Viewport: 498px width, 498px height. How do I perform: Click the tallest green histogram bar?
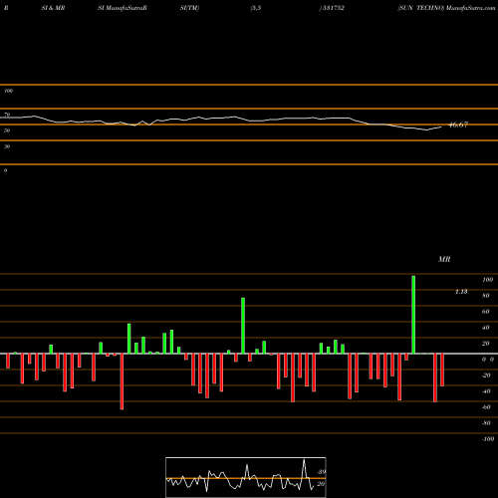413,315
